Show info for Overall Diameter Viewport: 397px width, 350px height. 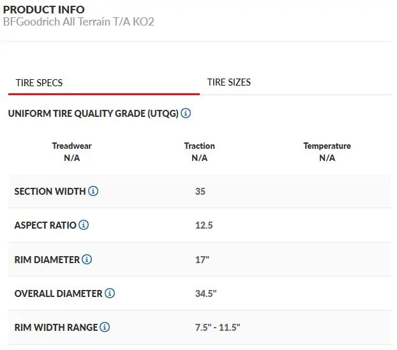(x=110, y=293)
